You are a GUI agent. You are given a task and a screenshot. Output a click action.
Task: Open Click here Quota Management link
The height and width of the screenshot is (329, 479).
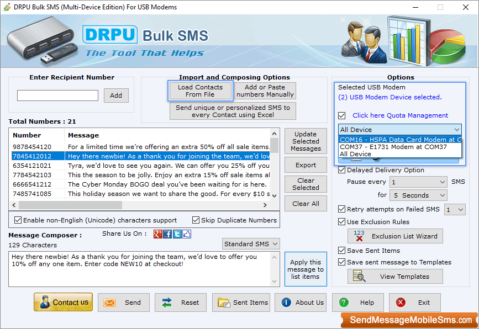400,115
